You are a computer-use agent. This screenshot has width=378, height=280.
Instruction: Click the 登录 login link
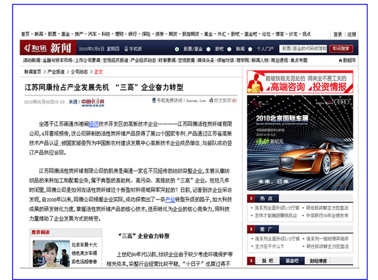click(338, 34)
